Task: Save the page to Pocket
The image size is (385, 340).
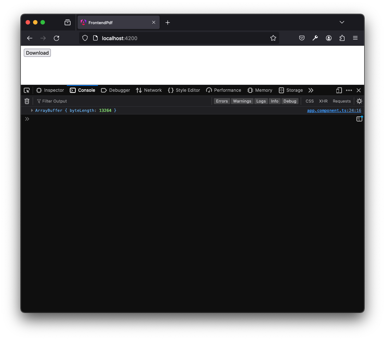Action: tap(301, 38)
